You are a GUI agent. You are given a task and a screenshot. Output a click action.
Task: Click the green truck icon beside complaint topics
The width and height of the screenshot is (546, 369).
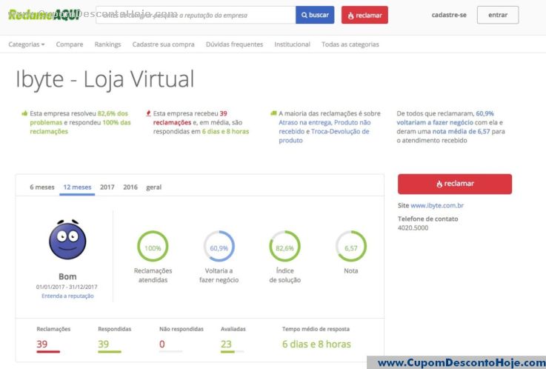click(x=273, y=113)
